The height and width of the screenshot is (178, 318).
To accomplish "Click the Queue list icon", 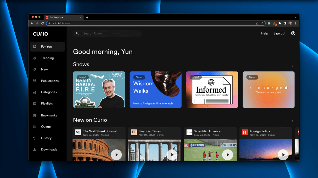I will pyautogui.click(x=35, y=127).
